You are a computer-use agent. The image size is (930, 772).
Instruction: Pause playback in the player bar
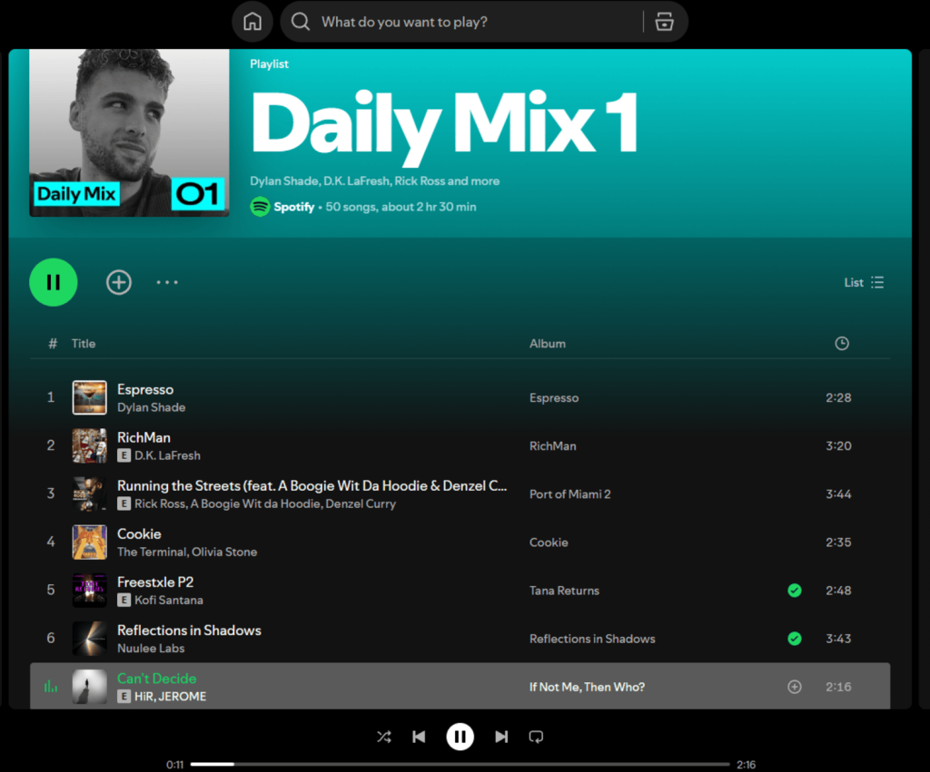click(x=460, y=737)
